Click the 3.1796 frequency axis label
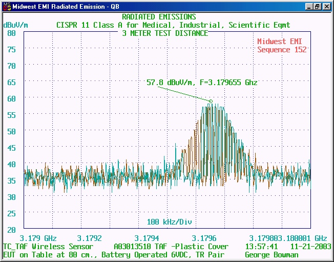334x262 pixels. 204,238
